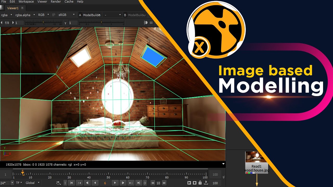Select the Viewer1 tab
Screen dimensions: 333x187
(13, 8)
